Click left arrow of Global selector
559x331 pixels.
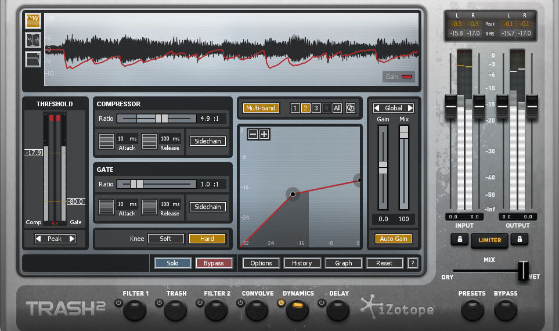377,108
